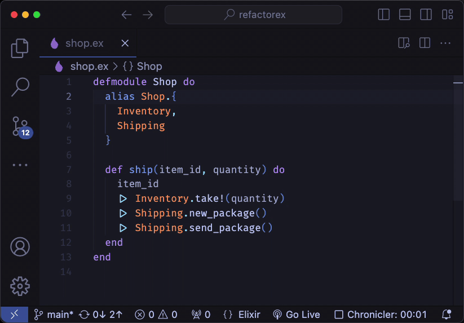Open the Explorer view in activity bar
The width and height of the screenshot is (464, 323).
(x=20, y=48)
